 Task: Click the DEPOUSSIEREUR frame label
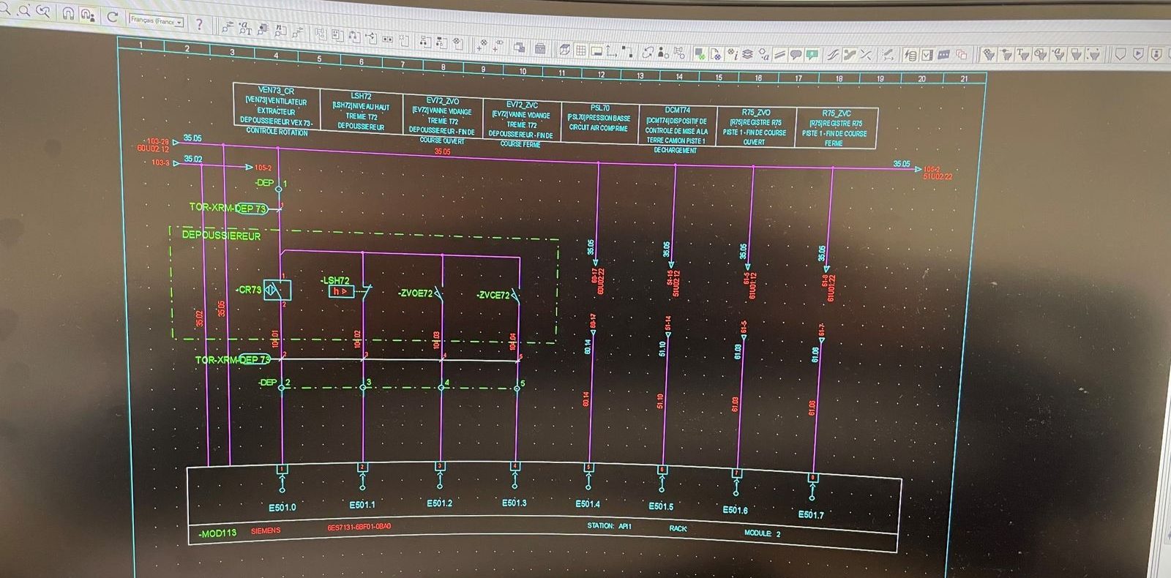pyautogui.click(x=221, y=236)
